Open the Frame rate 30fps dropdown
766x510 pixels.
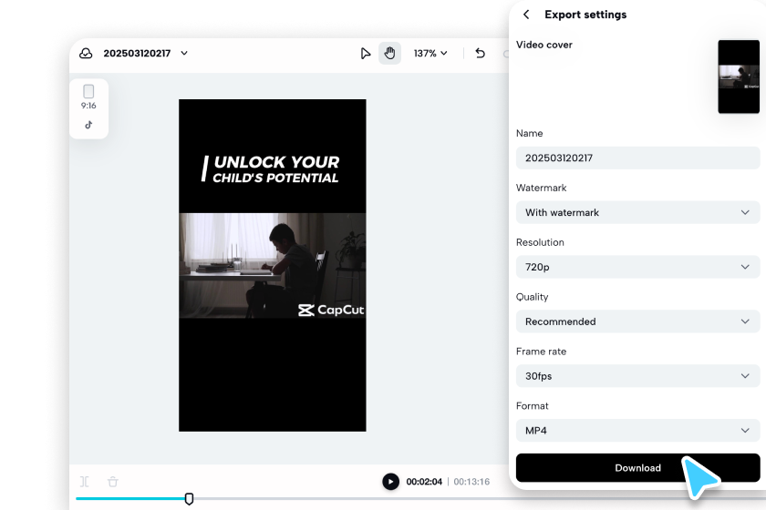(638, 376)
